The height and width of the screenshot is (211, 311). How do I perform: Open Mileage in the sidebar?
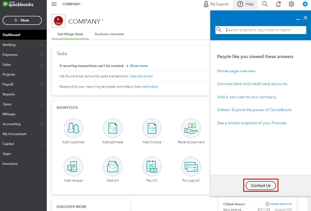click(24, 114)
